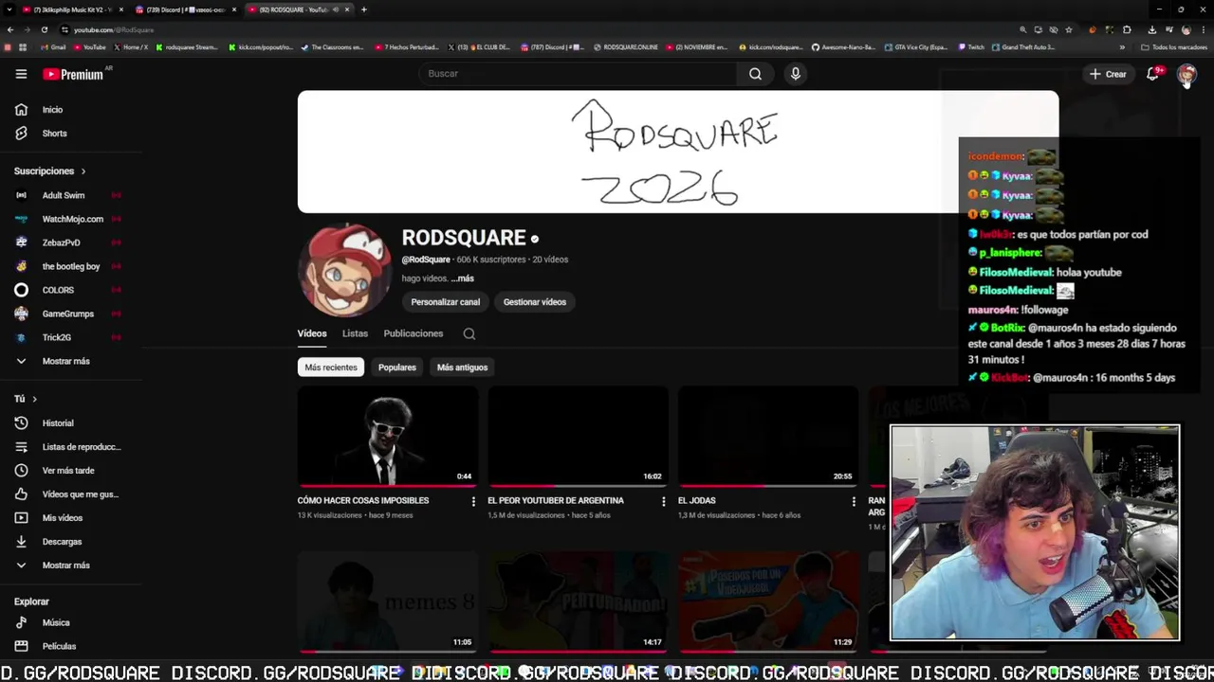The width and height of the screenshot is (1214, 682).
Task: Open the CÓMO HACER COSAS IMPOSIBLES thumbnail
Action: pyautogui.click(x=388, y=437)
